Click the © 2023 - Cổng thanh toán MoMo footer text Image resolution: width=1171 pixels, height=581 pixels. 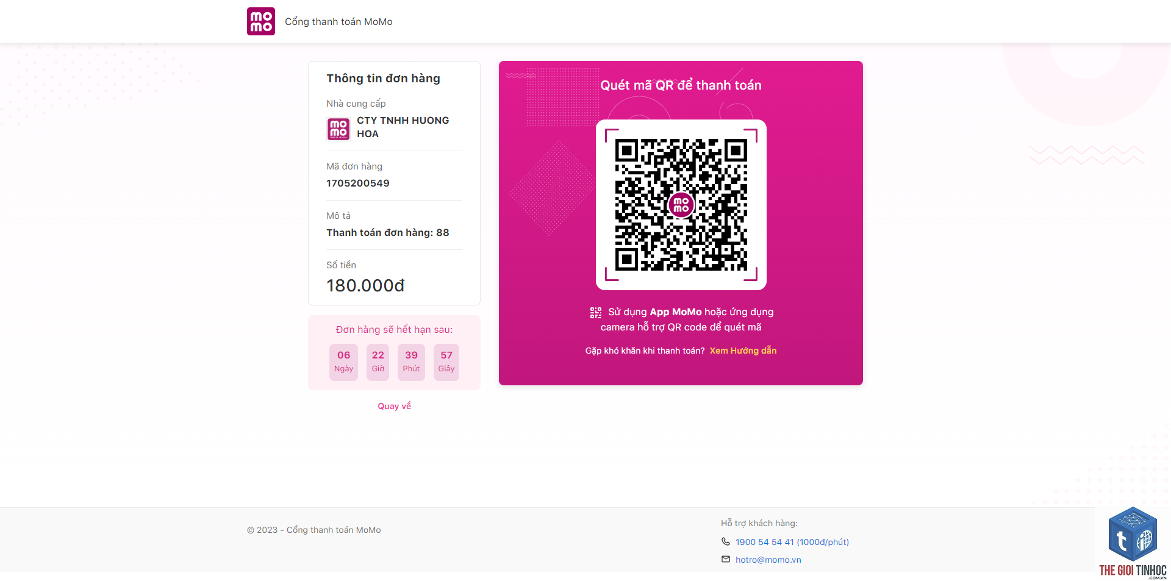click(314, 530)
